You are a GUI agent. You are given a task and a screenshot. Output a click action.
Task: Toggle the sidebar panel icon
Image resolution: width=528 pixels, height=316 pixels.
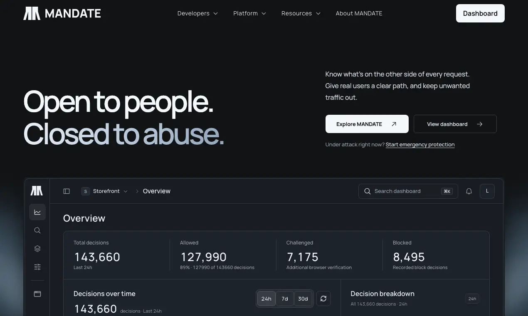coord(67,191)
